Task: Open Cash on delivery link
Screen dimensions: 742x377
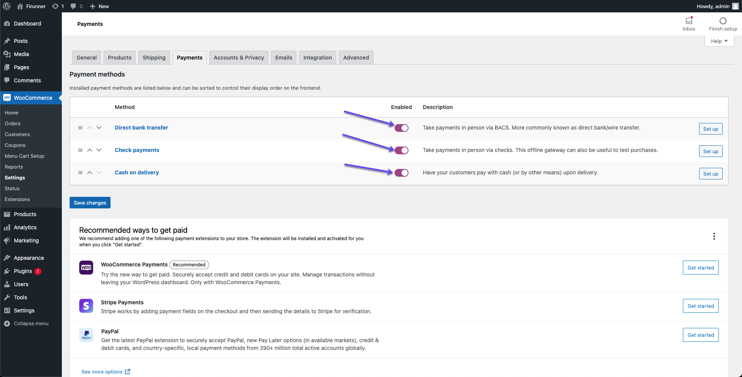Action: pyautogui.click(x=137, y=172)
